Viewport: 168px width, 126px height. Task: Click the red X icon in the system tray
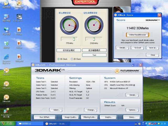[150, 124]
